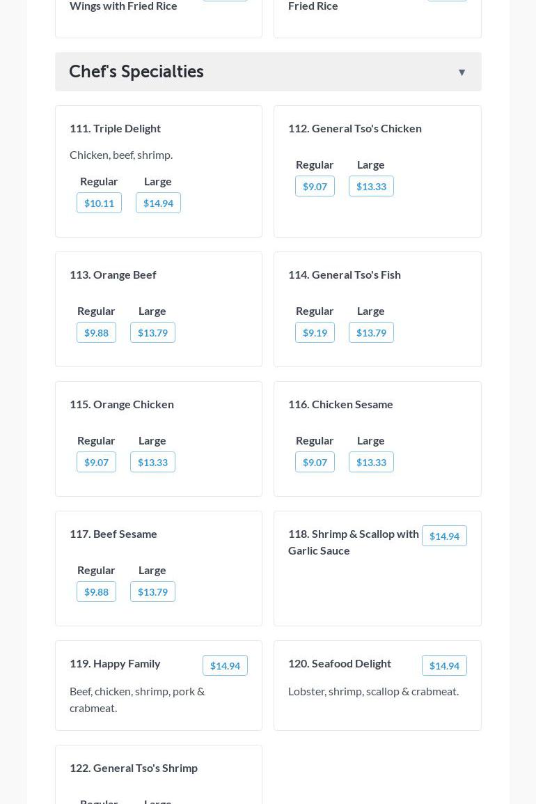536x804 pixels.
Task: Click the Chef's Specialties header
Action: [x=136, y=72]
